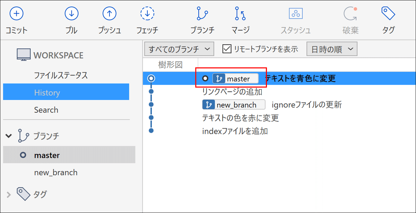The image size is (416, 213).
Task: Click the master branch label in the commit list
Action: click(235, 79)
